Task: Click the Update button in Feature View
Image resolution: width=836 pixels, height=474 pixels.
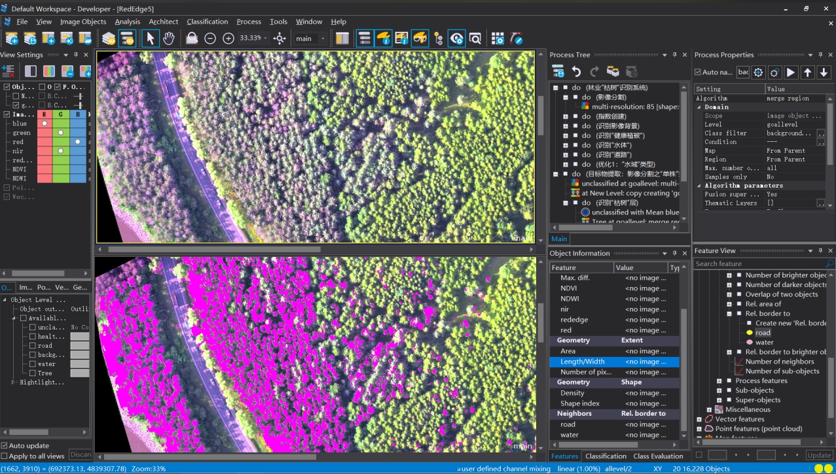Action: coord(818,455)
